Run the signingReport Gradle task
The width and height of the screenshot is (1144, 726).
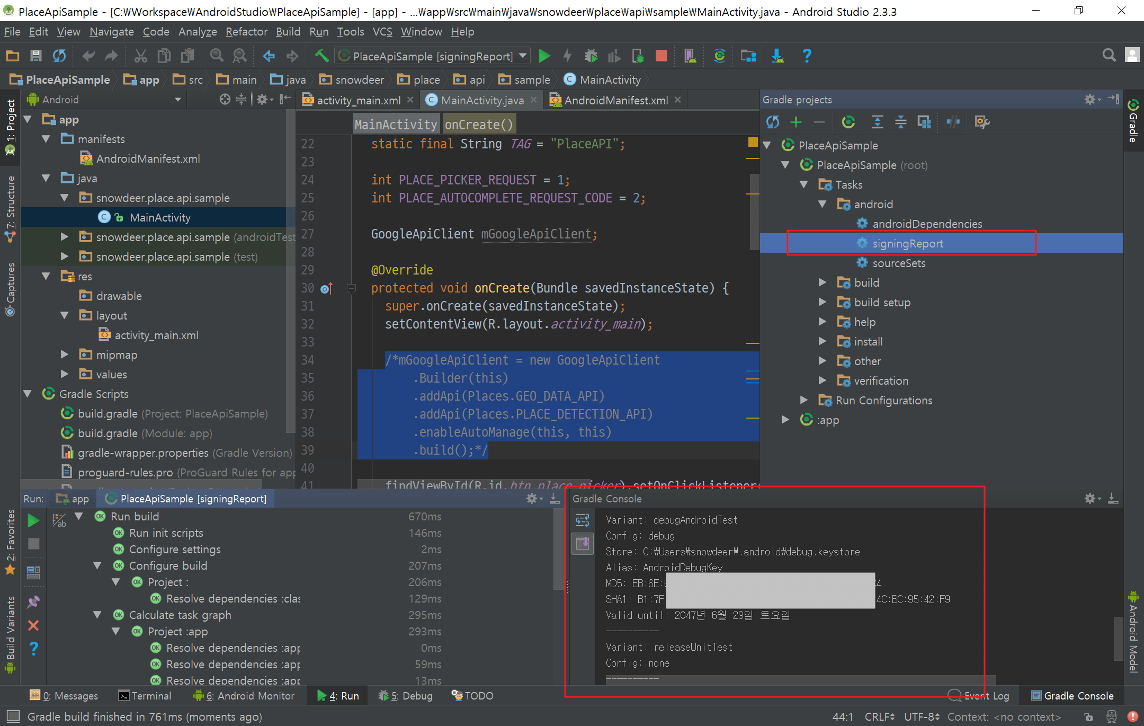(908, 243)
